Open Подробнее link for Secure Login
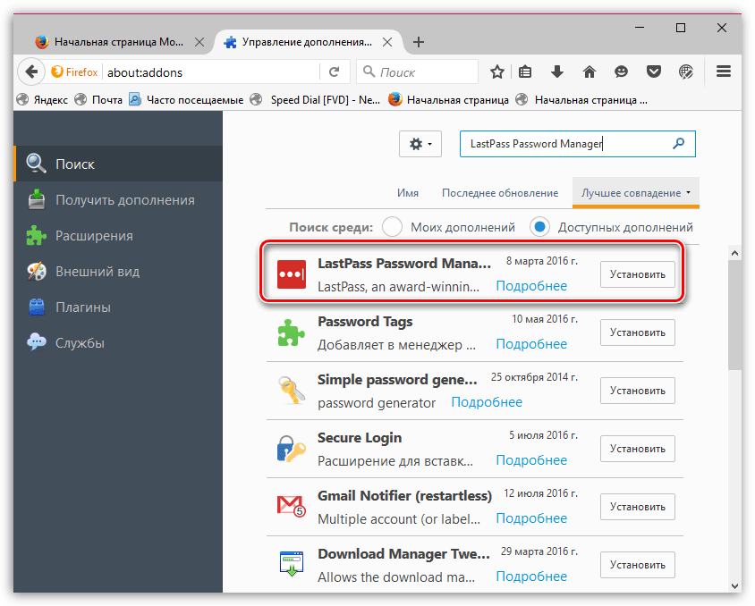Viewport: 755px width, 606px height. tap(531, 459)
